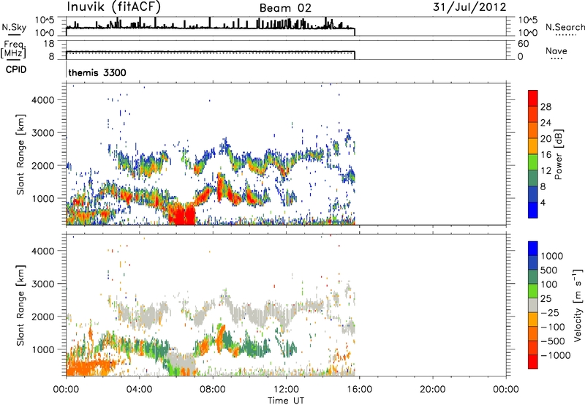Click the "2000" range tick on the power panel

tap(43, 165)
